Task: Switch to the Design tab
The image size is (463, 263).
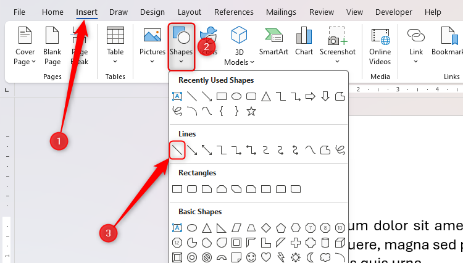Action: click(152, 12)
